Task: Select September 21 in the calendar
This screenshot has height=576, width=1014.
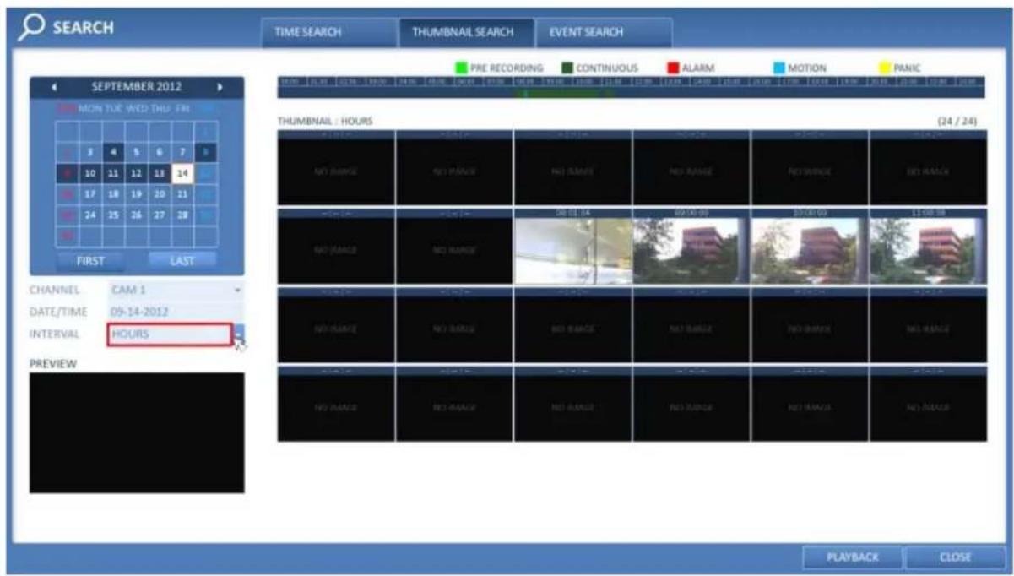Action: tap(182, 193)
